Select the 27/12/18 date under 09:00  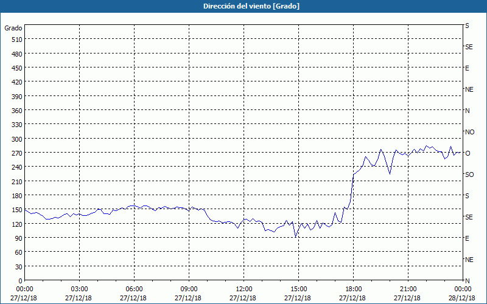pyautogui.click(x=188, y=298)
